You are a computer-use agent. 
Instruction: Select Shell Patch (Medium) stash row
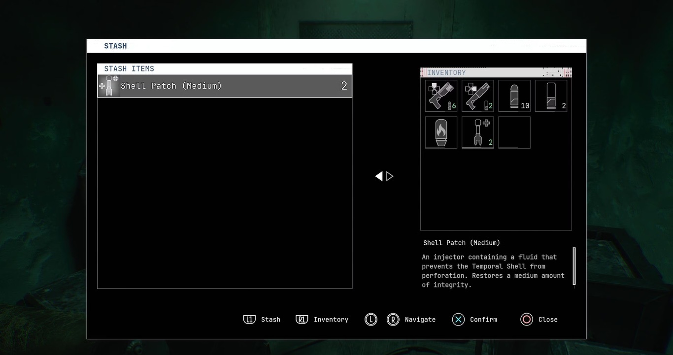(225, 86)
